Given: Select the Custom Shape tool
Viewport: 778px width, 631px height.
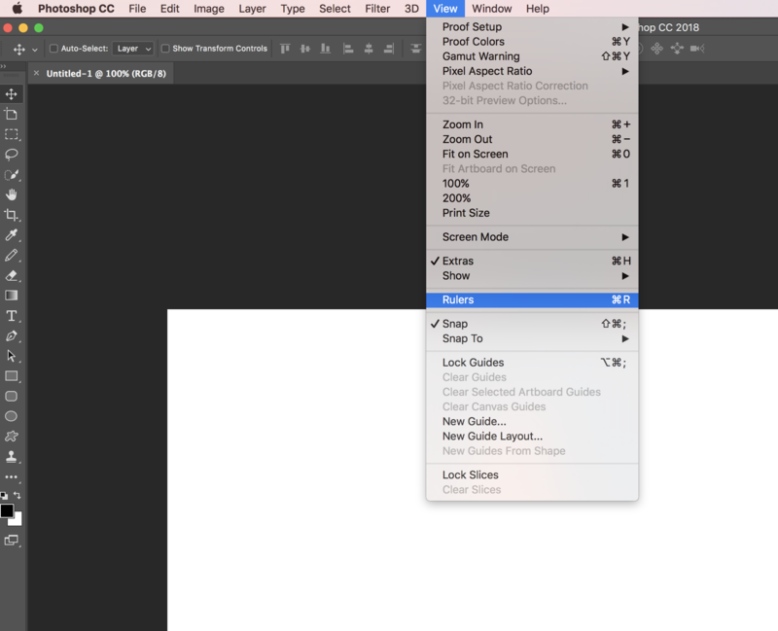Looking at the screenshot, I should tap(11, 437).
